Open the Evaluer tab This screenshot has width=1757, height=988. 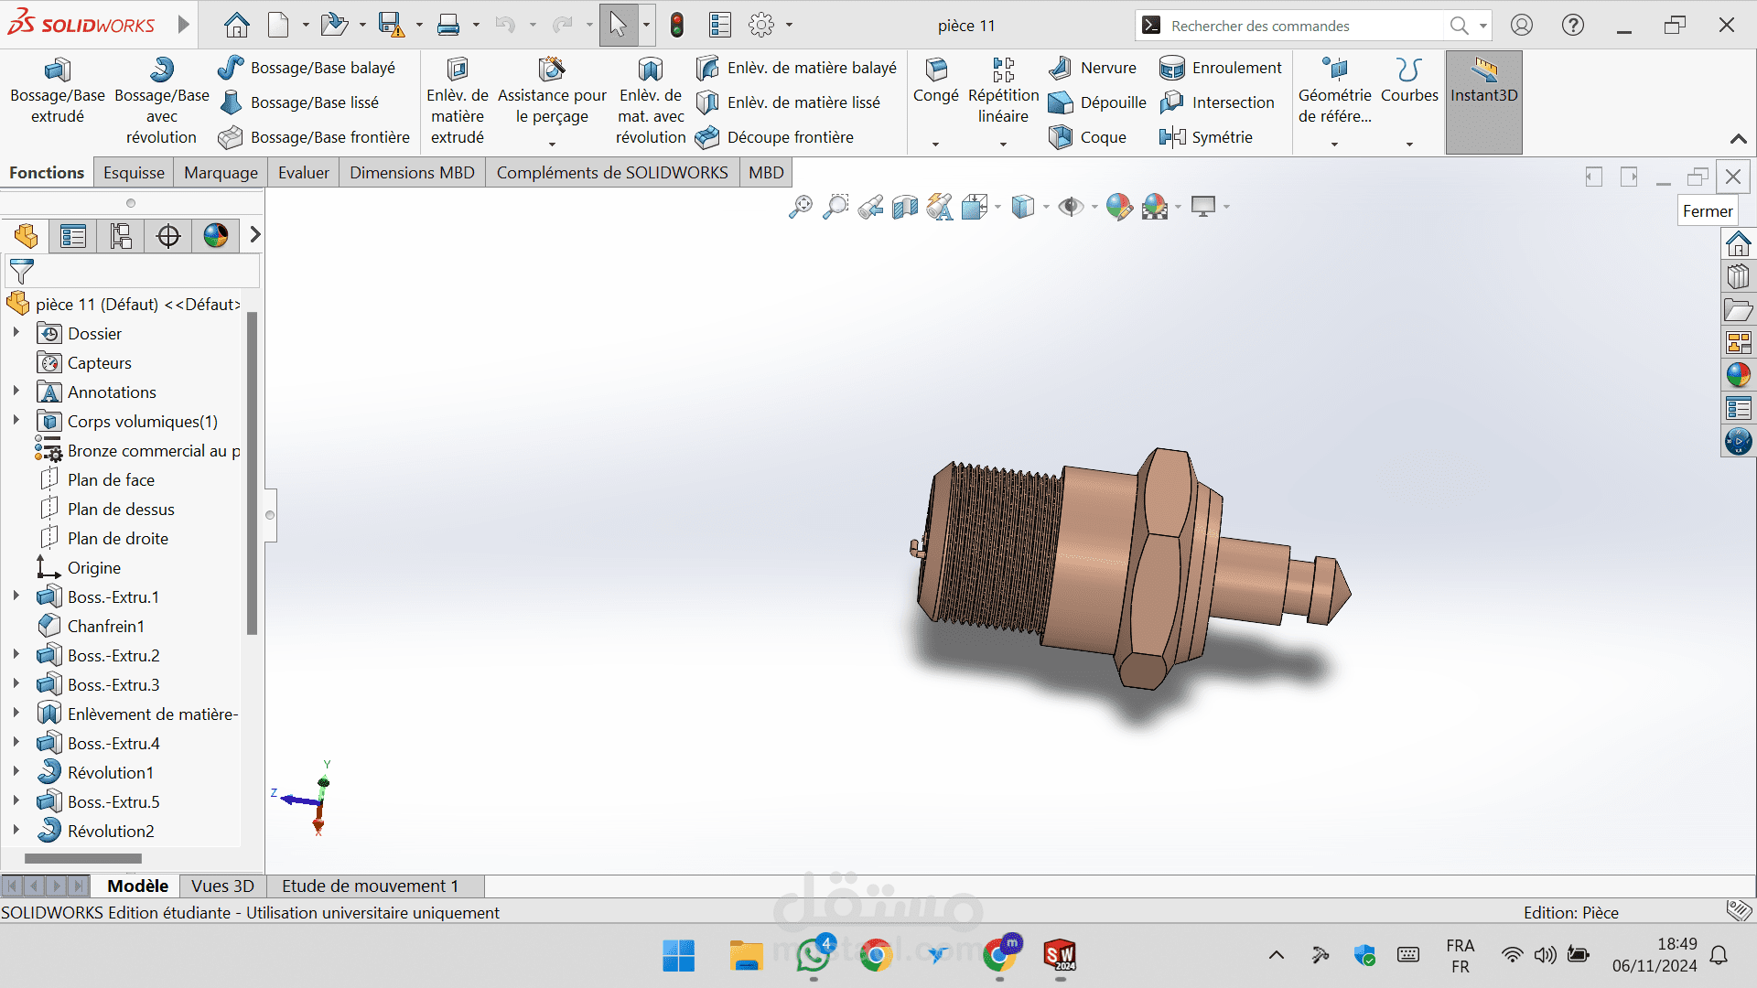point(303,173)
